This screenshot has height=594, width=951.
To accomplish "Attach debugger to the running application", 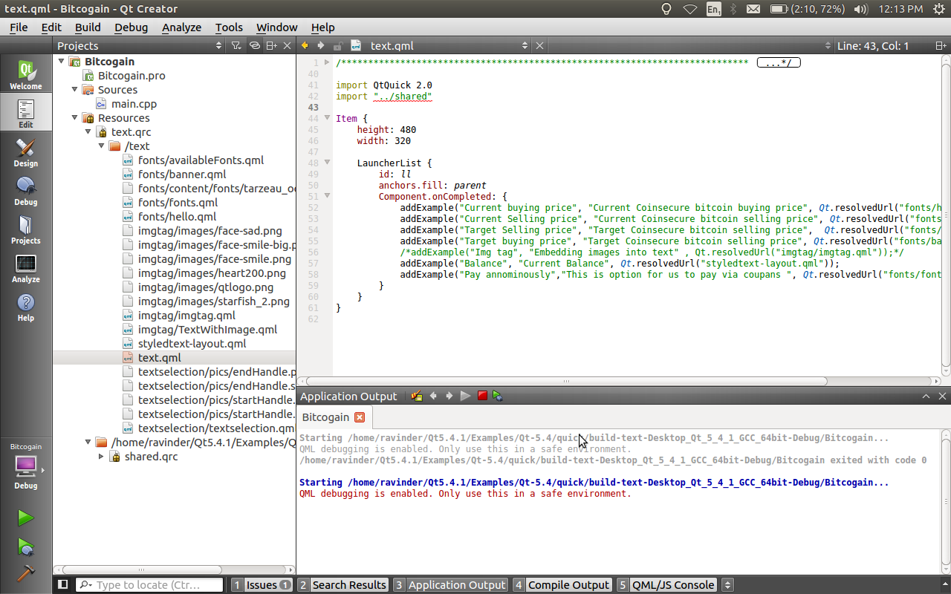I will [498, 396].
